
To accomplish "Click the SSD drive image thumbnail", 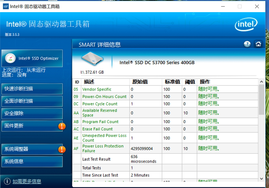I will [92, 58].
